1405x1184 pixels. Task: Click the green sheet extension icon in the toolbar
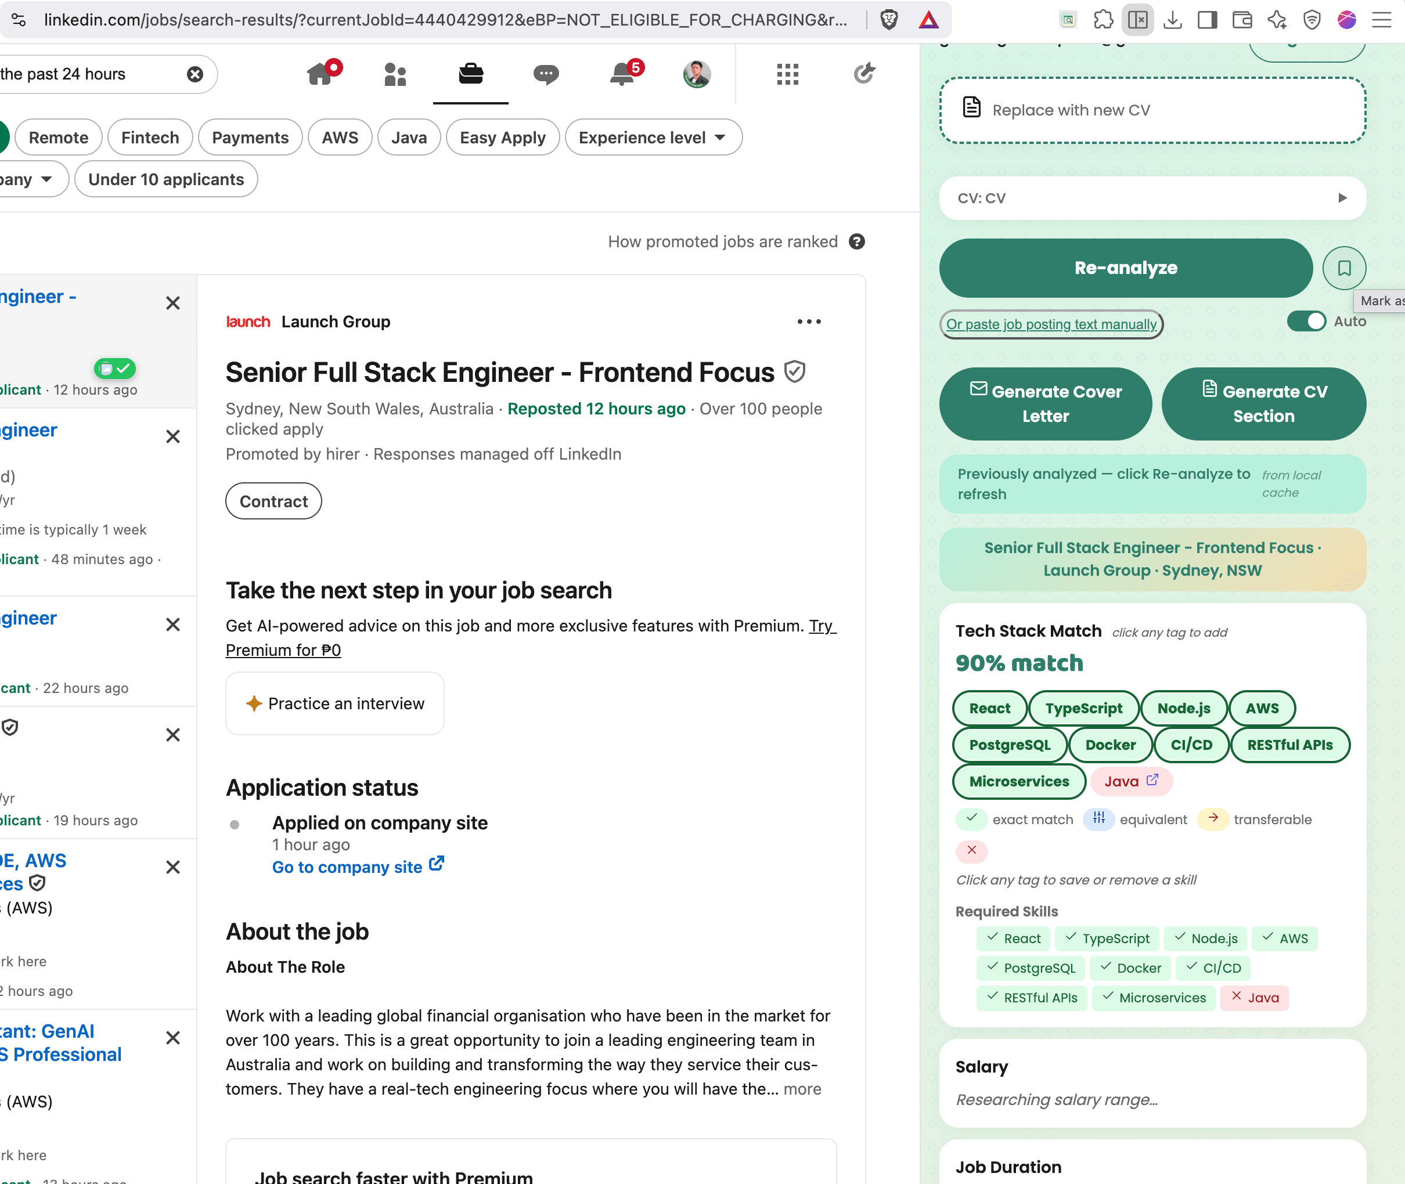(x=1068, y=20)
